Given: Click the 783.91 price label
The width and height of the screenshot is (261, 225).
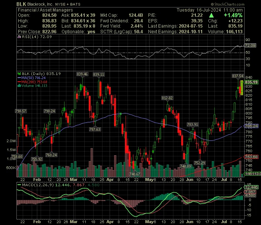Looking at the screenshot, I should click(x=193, y=124).
